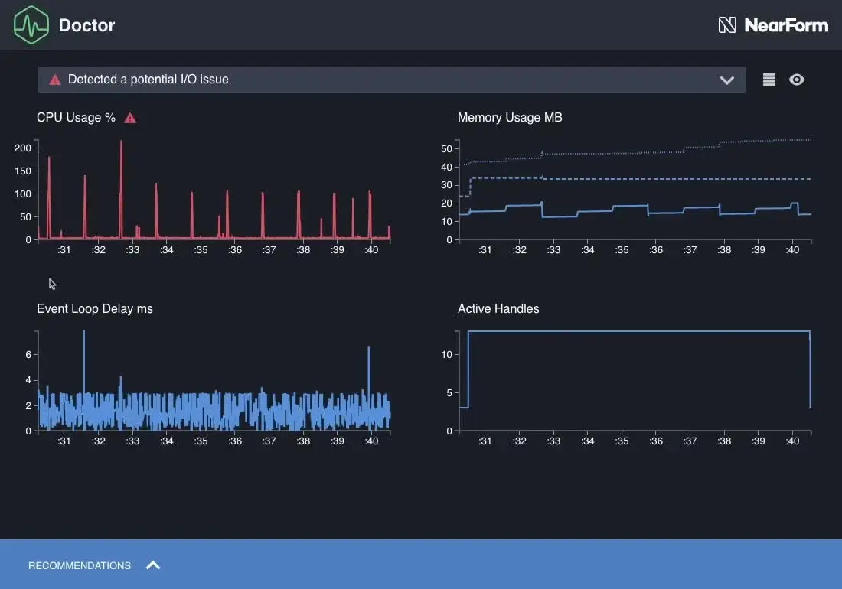Click the Recommendations label in the bottom bar
842x589 pixels.
tap(80, 566)
